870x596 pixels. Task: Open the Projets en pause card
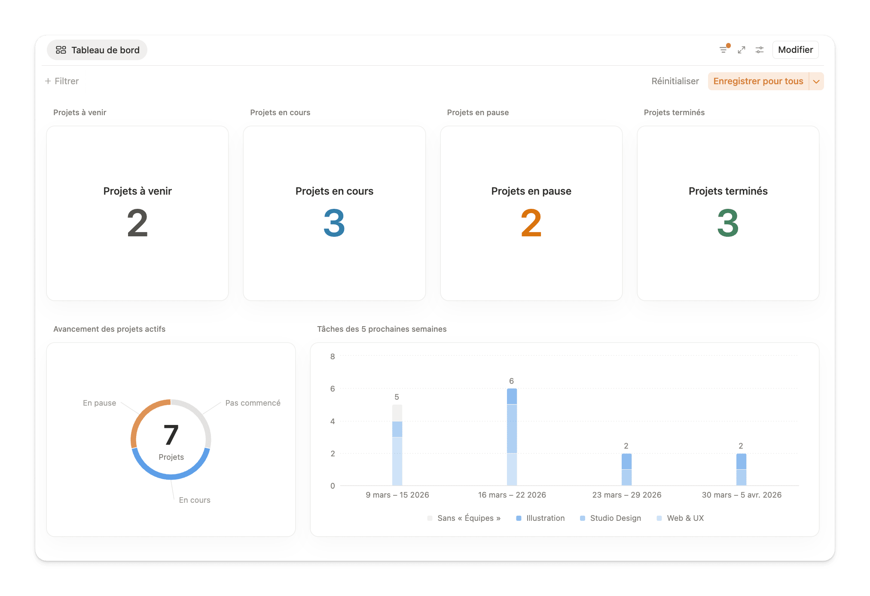click(x=531, y=213)
